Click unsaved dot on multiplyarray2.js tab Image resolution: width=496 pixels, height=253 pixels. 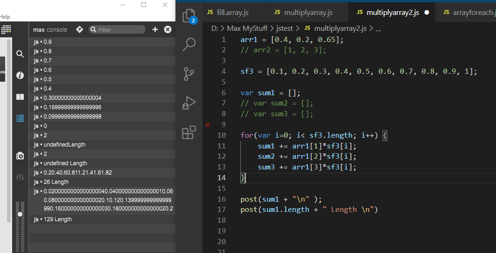pos(427,12)
